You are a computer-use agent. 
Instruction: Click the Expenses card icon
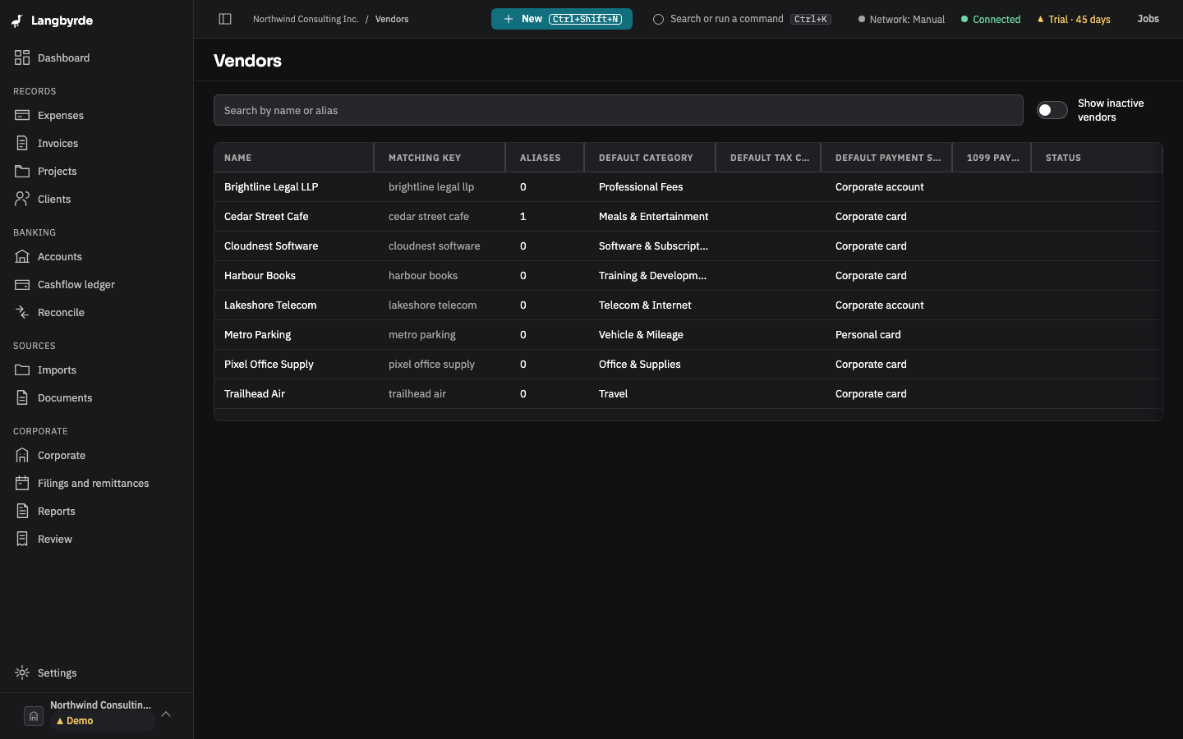point(22,115)
